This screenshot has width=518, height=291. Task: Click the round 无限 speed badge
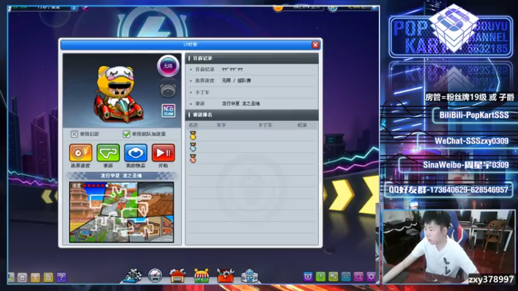(x=168, y=66)
